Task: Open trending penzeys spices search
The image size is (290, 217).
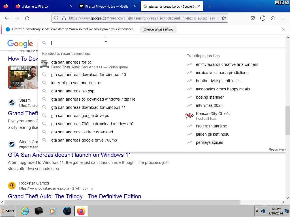Action: [209, 142]
